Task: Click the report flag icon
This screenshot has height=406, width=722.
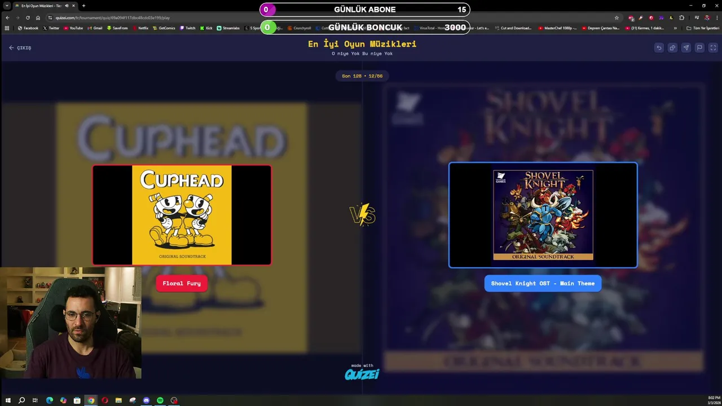Action: click(699, 48)
